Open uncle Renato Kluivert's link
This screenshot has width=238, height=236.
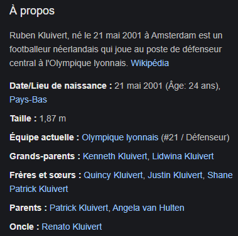72,227
